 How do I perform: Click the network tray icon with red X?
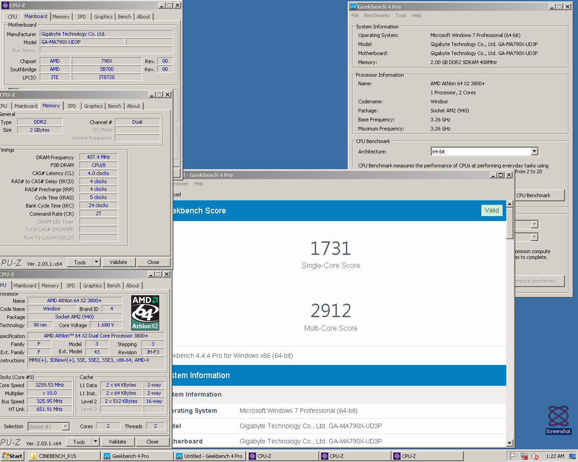[x=524, y=456]
